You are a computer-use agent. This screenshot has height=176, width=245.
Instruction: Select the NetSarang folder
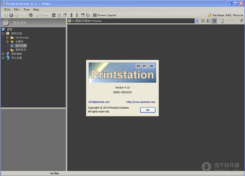(22, 38)
